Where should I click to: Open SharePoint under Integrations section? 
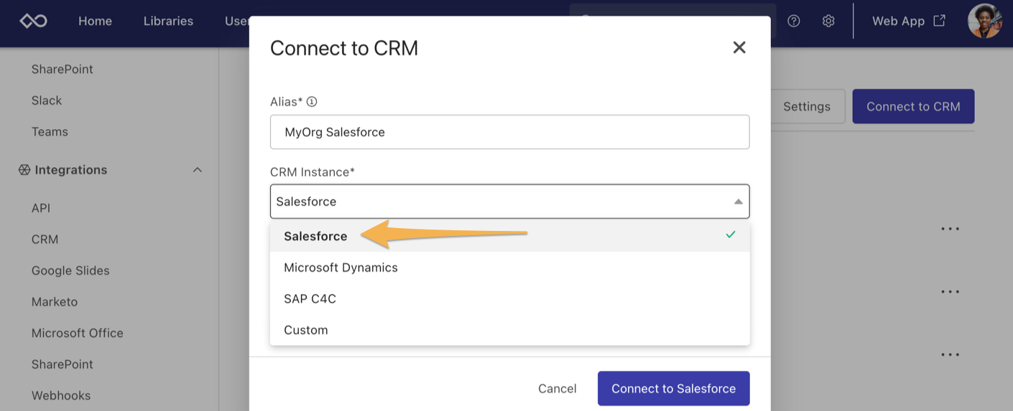[x=63, y=364]
